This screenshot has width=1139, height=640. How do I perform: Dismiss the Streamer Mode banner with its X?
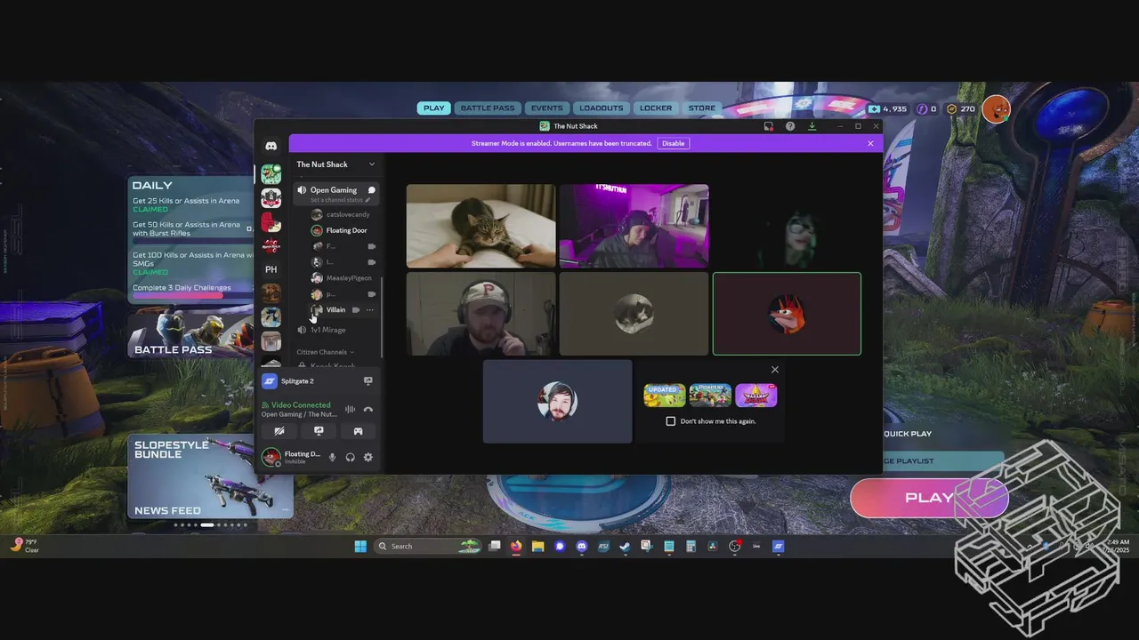point(870,143)
